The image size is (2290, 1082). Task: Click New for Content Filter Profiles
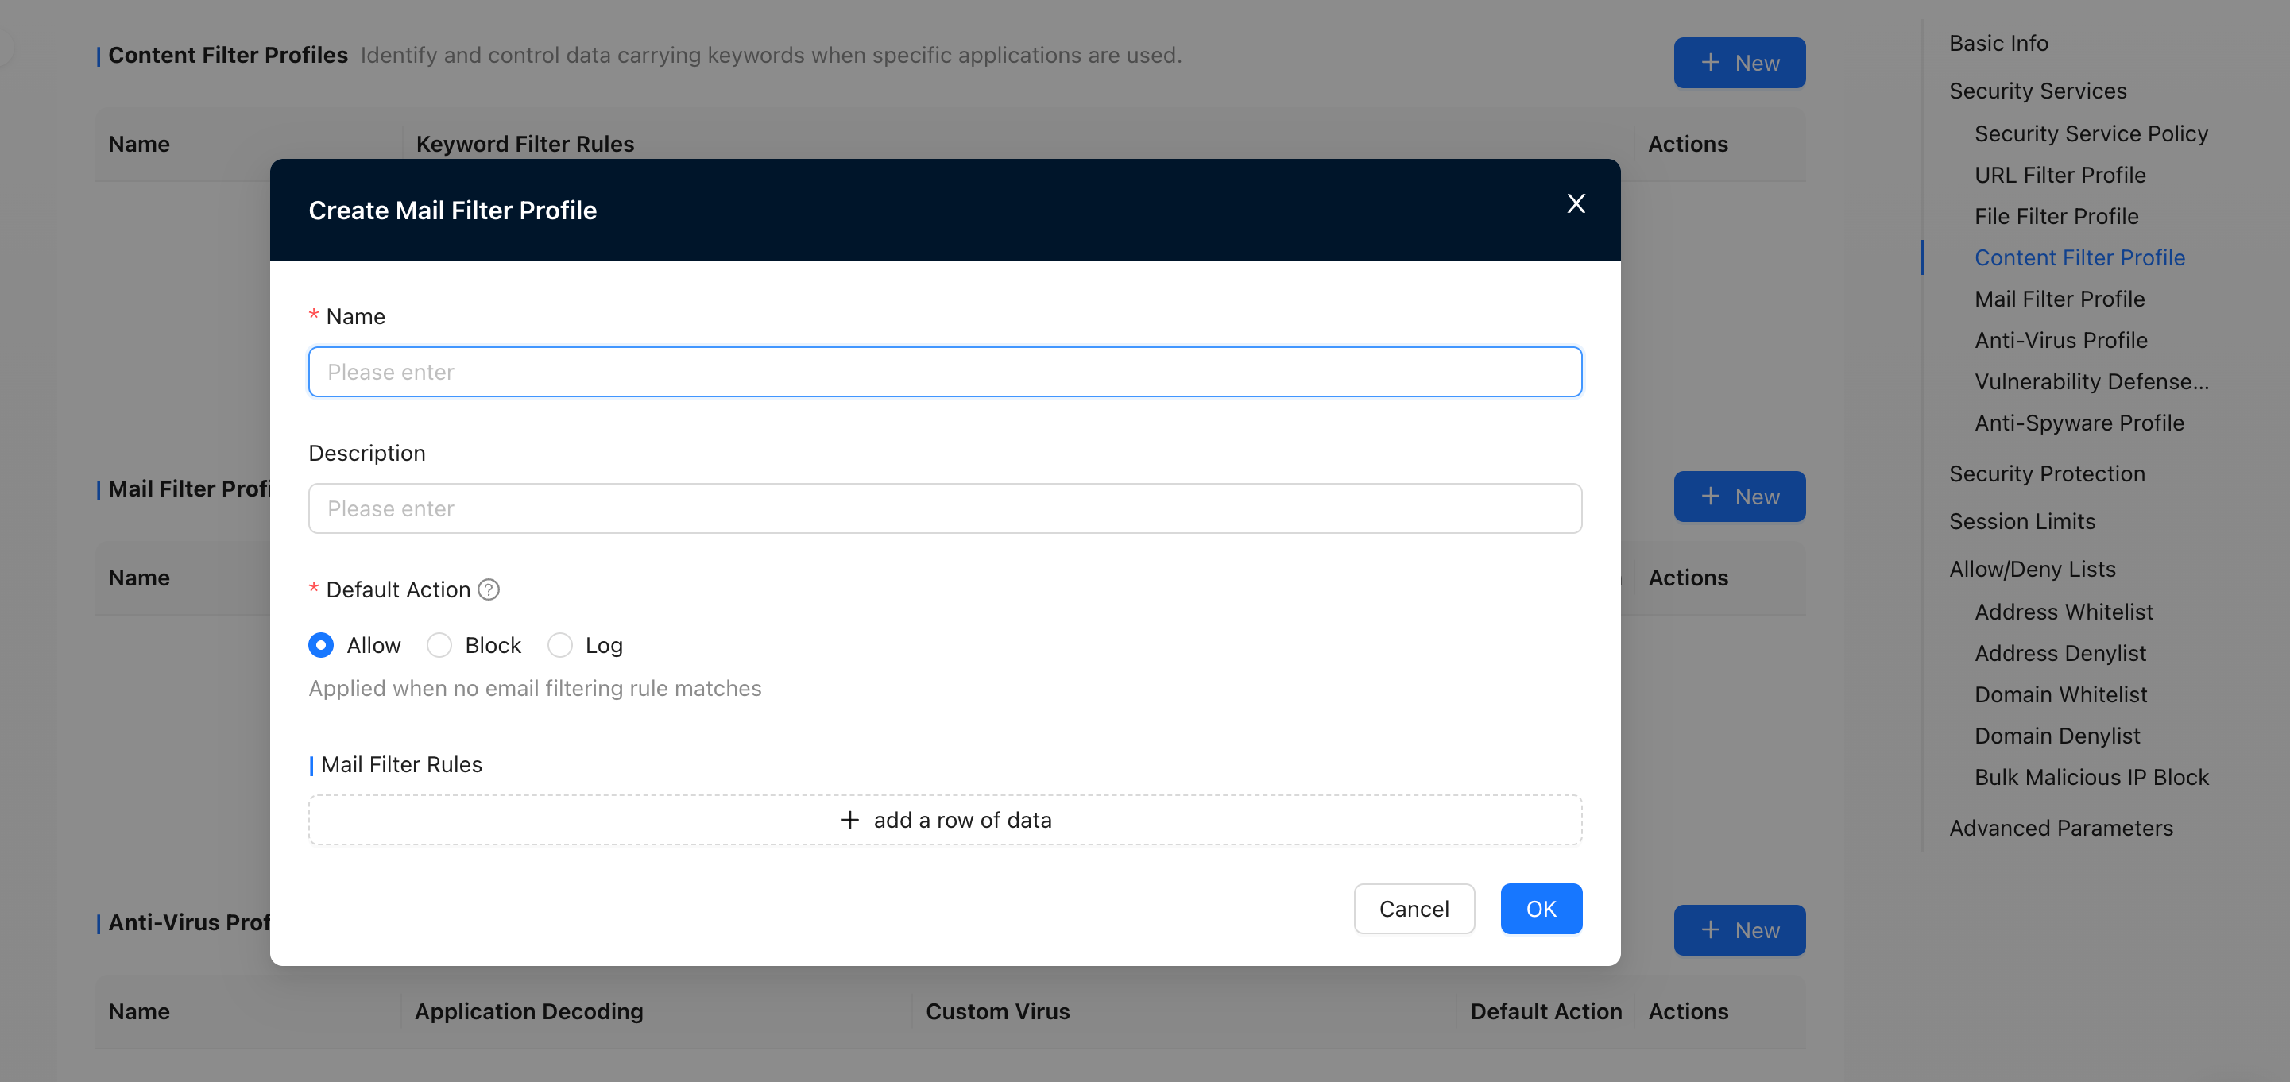point(1739,62)
